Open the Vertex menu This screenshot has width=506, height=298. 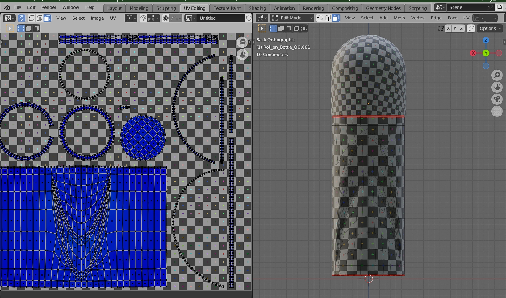[x=418, y=18]
